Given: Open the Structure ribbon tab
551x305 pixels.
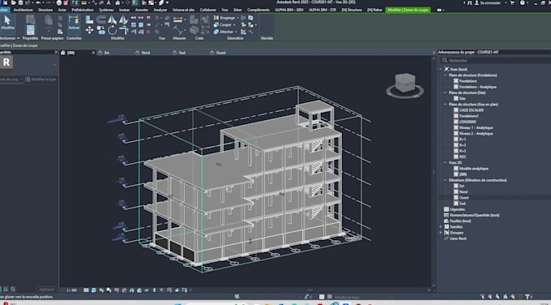Looking at the screenshot, I should point(45,10).
